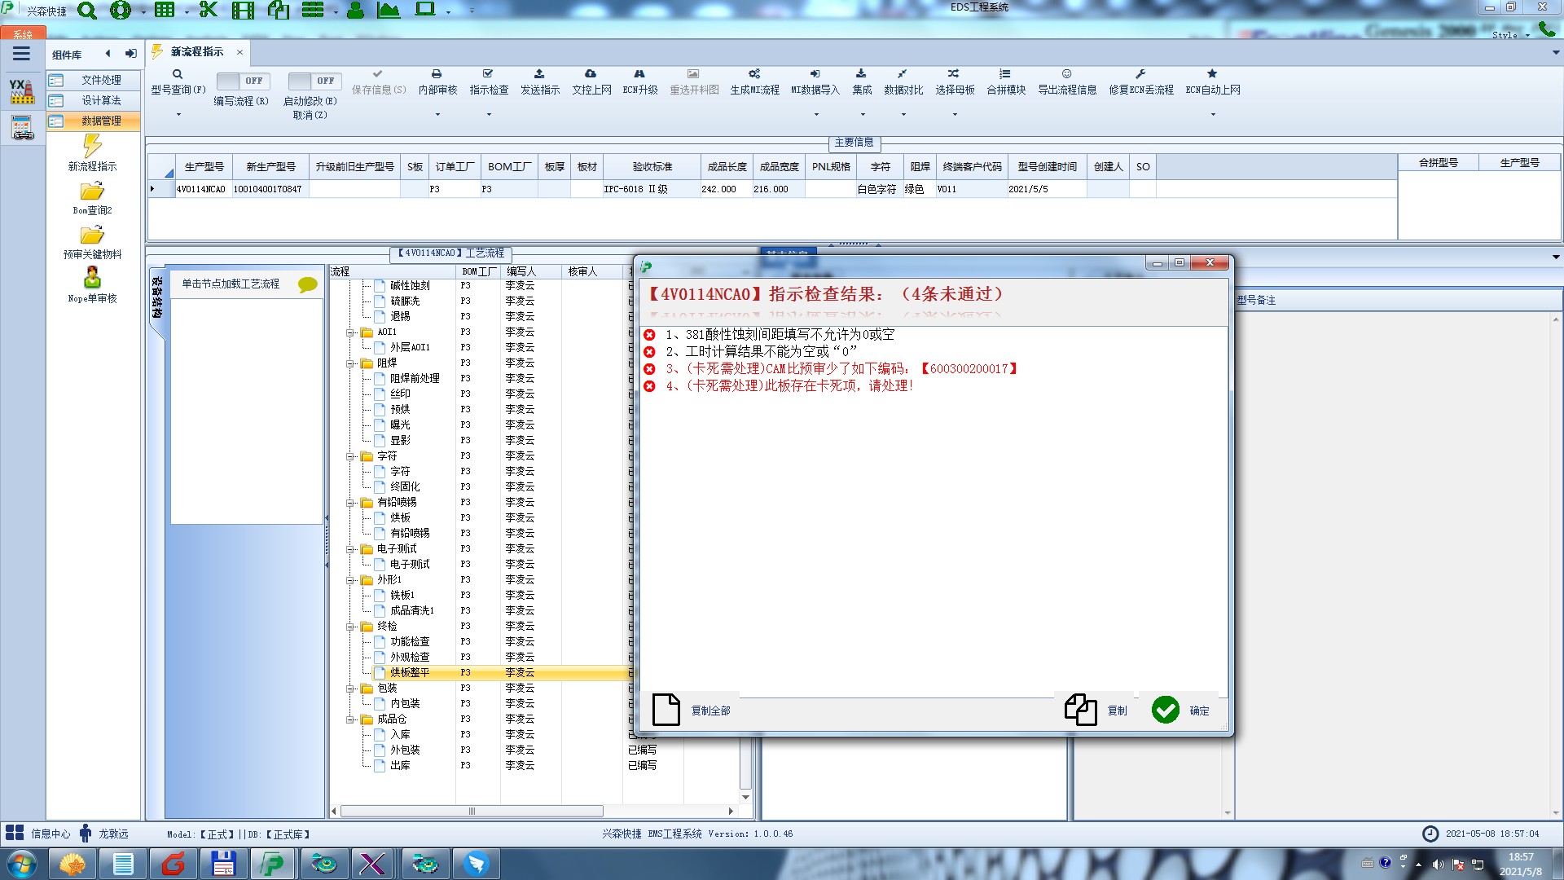Open the dropdown arrow under 选择母板
Image resolution: width=1564 pixels, height=880 pixels.
click(955, 114)
